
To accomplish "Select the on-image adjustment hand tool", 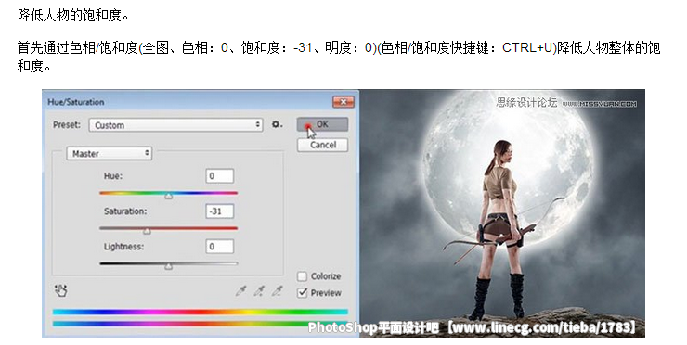I will (61, 290).
